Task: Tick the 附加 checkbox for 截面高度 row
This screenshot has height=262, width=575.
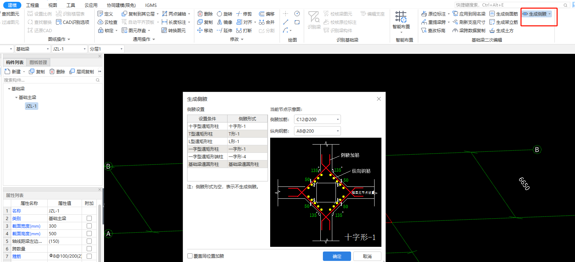Action: pos(89,233)
